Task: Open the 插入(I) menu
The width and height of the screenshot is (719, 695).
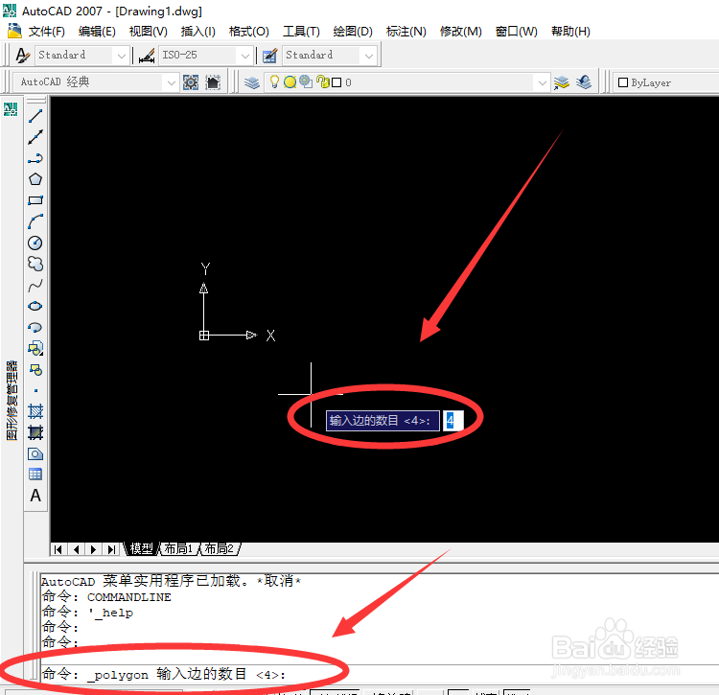Action: (198, 32)
